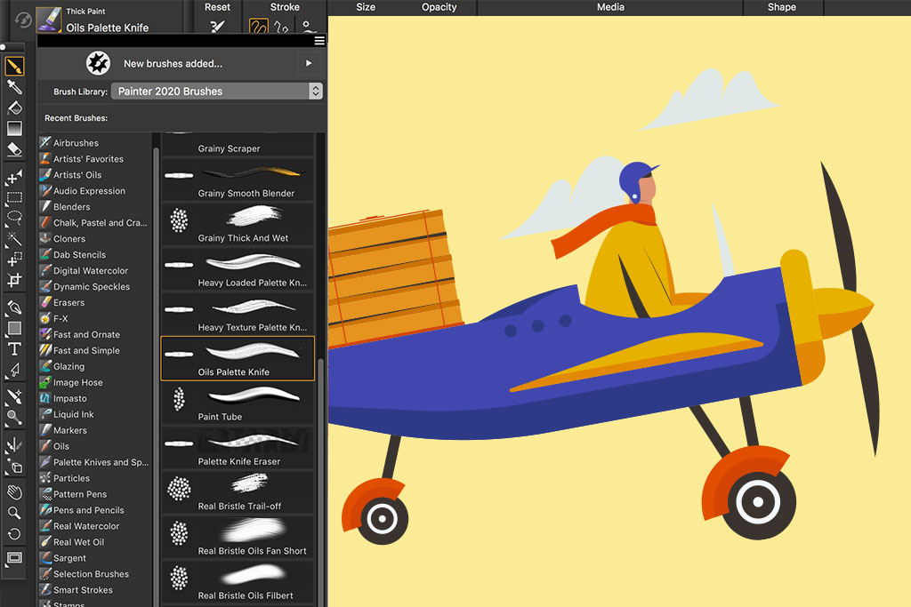Select the Shape Selection arrow tool
Viewport: 911px width, 607px height.
click(14, 370)
